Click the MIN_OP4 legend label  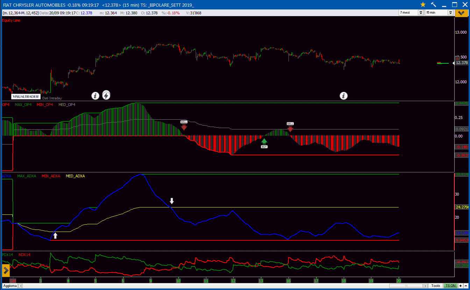click(x=45, y=105)
